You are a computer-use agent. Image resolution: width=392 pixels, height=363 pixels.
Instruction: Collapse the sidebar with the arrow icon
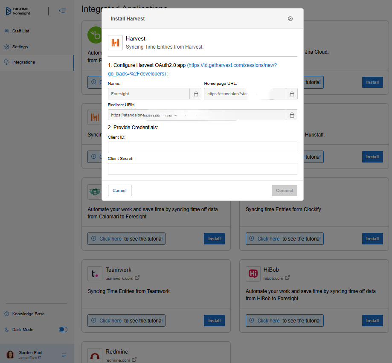click(x=62, y=11)
